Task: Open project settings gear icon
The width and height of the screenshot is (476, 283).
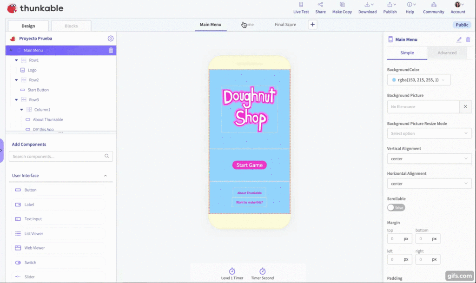Action: coord(111,39)
